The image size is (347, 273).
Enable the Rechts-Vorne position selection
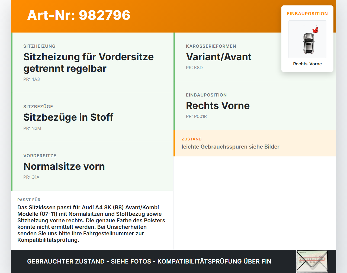coord(307,64)
